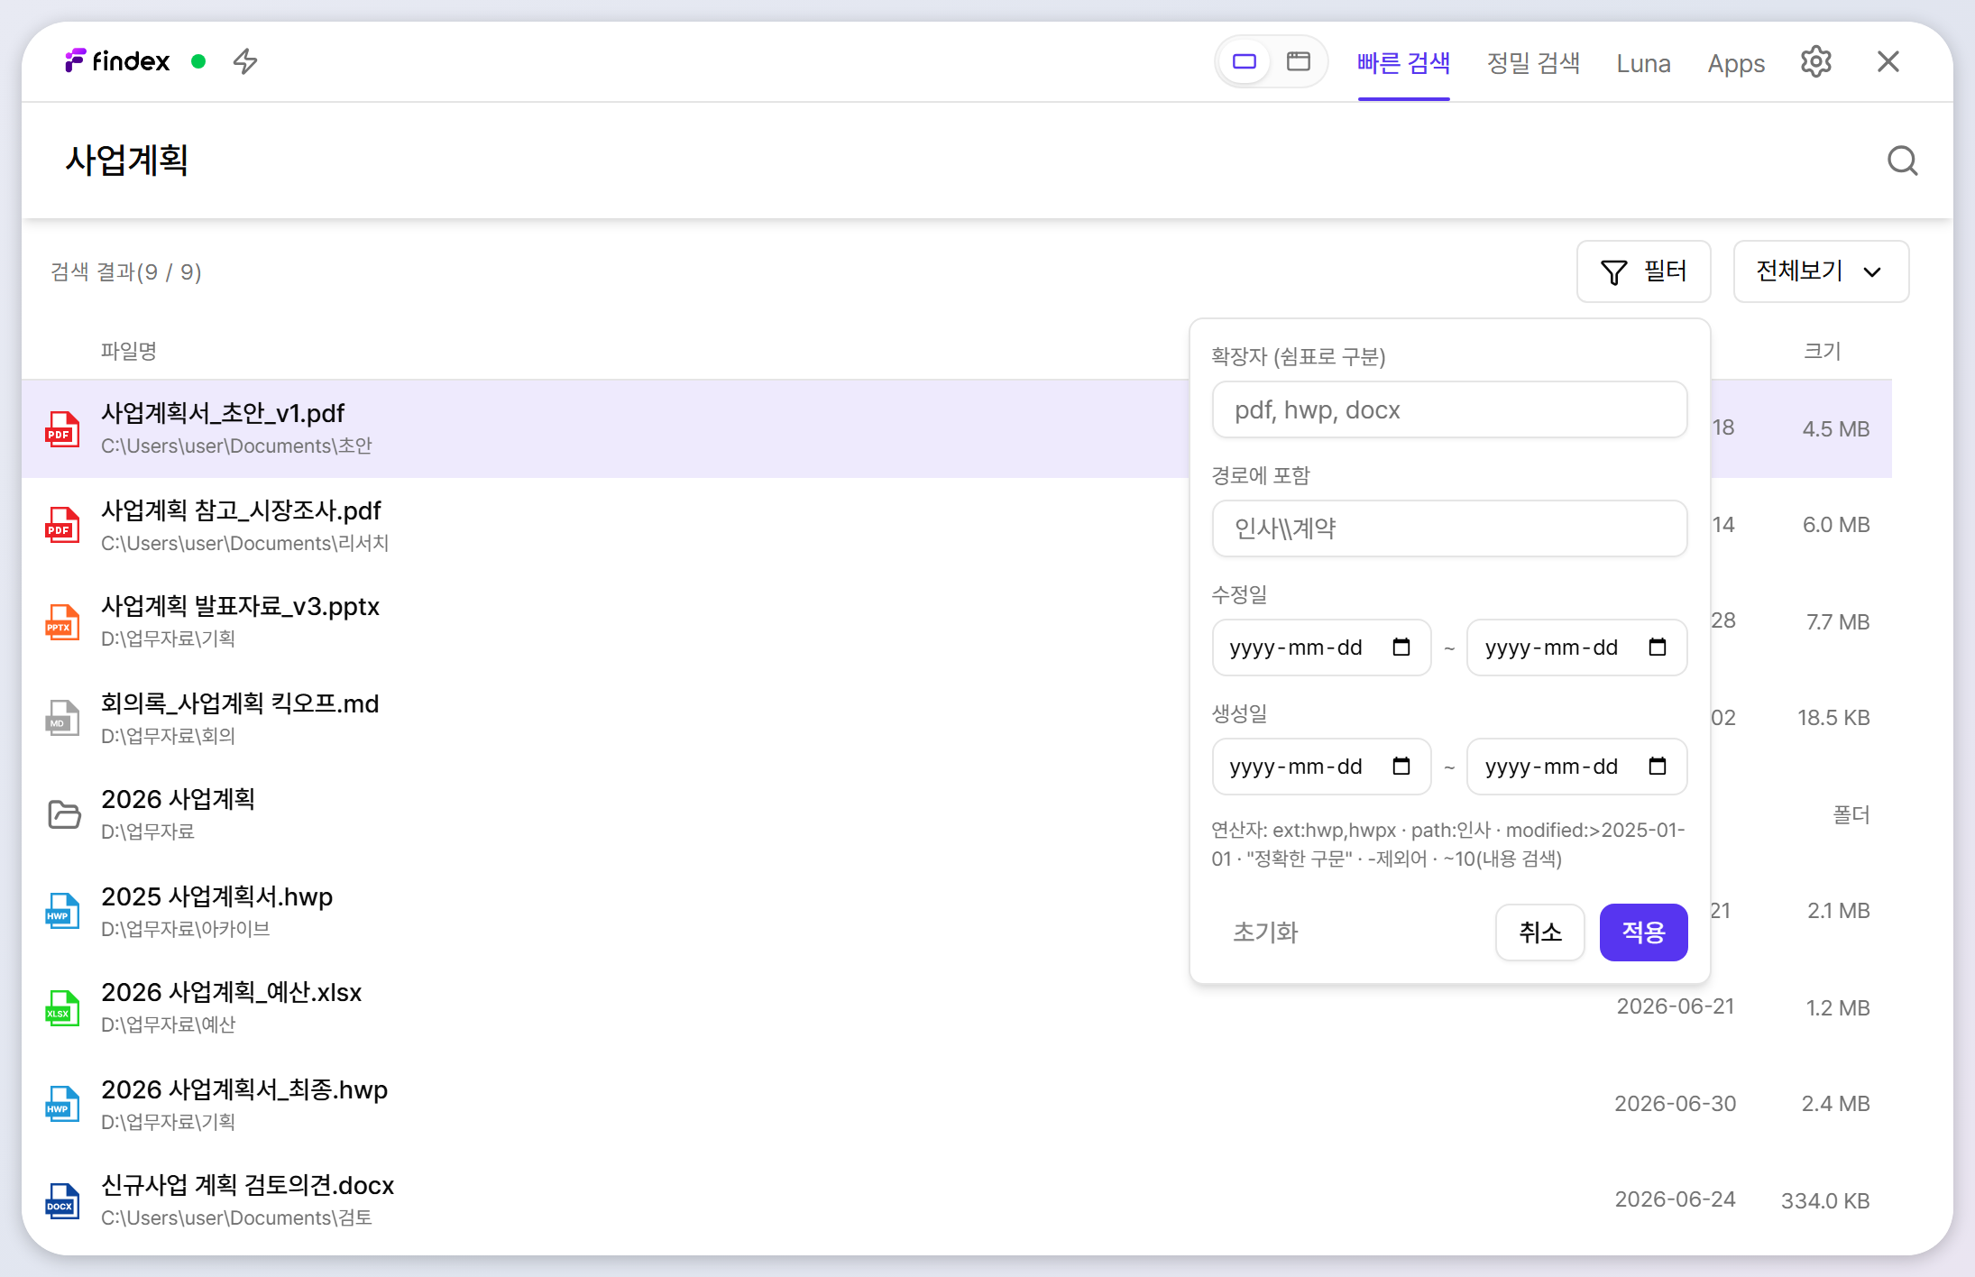This screenshot has width=1975, height=1277.
Task: Click the 2026-06-30 date cell
Action: point(1675,1104)
